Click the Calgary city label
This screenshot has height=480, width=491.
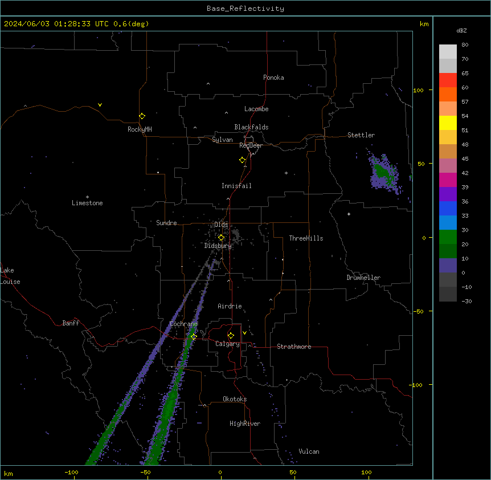pos(227,344)
